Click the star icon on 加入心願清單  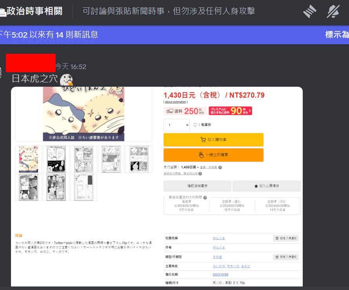[256, 186]
